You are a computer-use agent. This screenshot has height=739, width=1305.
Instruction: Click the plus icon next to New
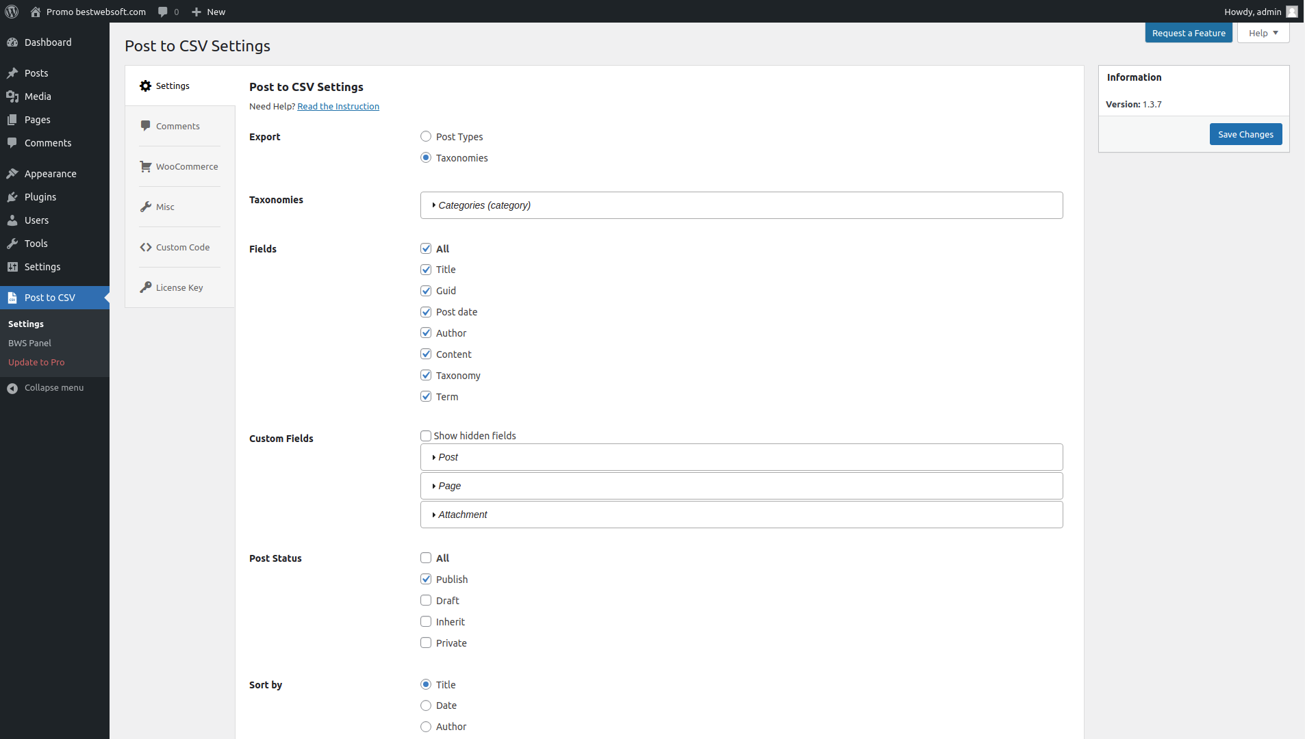(x=197, y=12)
